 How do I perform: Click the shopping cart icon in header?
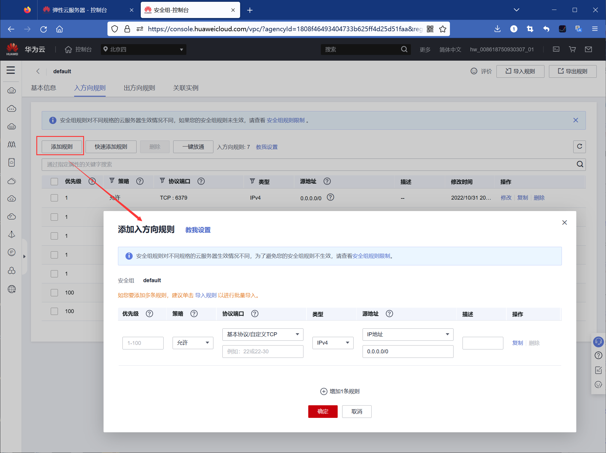[572, 49]
